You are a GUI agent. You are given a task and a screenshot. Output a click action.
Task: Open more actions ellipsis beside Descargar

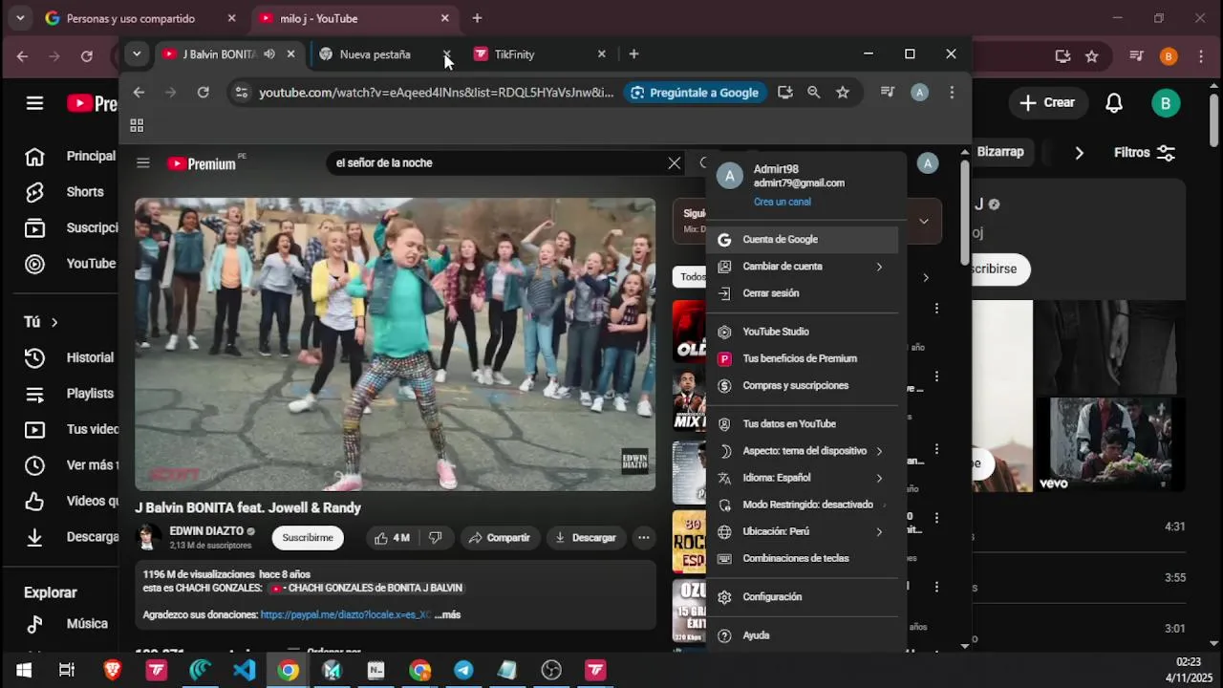click(644, 538)
